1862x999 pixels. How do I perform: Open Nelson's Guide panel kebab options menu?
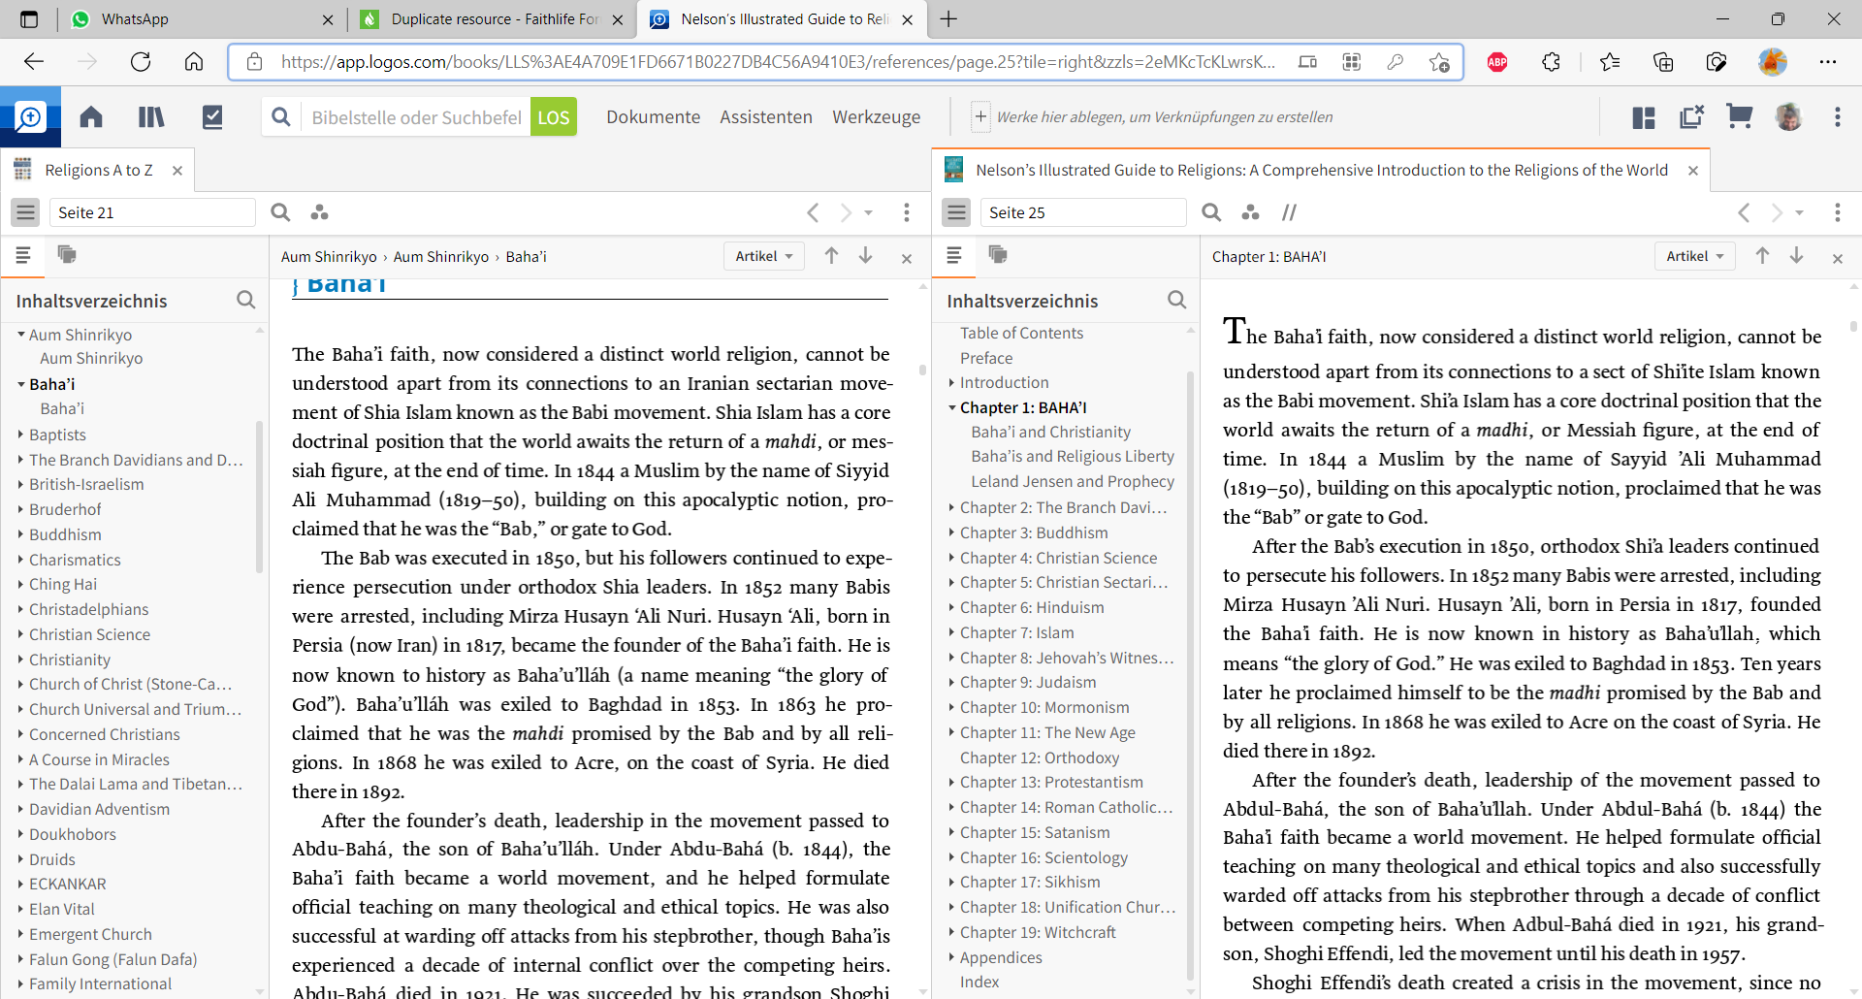(x=1838, y=212)
